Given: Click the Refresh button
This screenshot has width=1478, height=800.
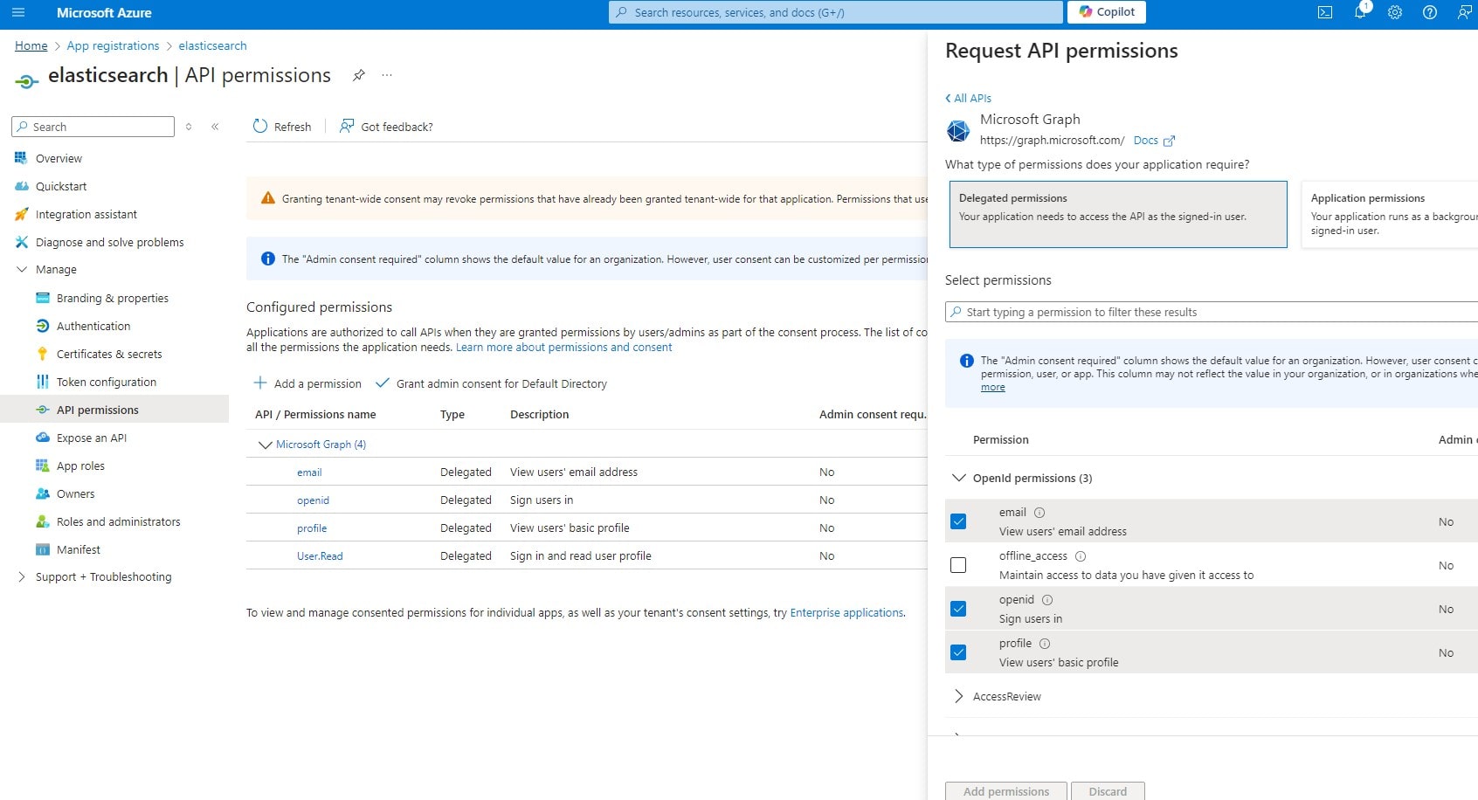Looking at the screenshot, I should (282, 127).
